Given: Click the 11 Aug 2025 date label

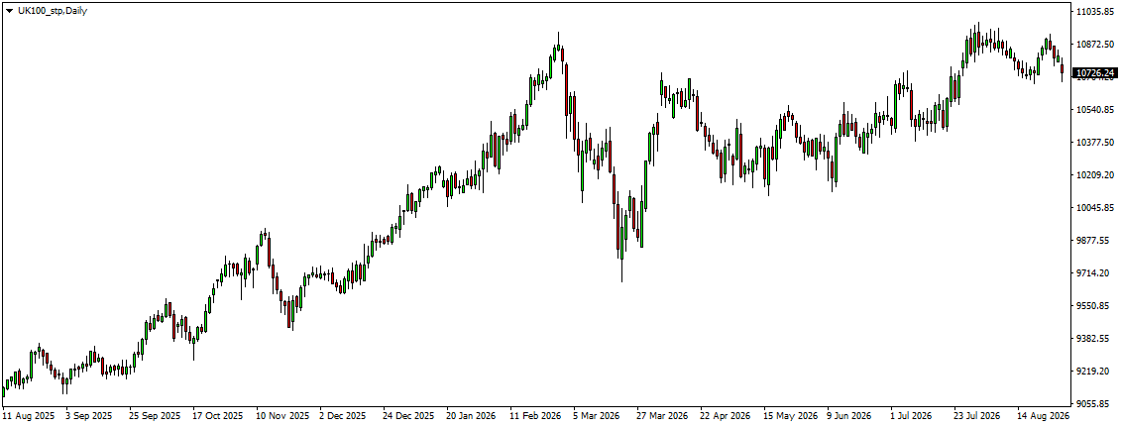Looking at the screenshot, I should (x=28, y=415).
